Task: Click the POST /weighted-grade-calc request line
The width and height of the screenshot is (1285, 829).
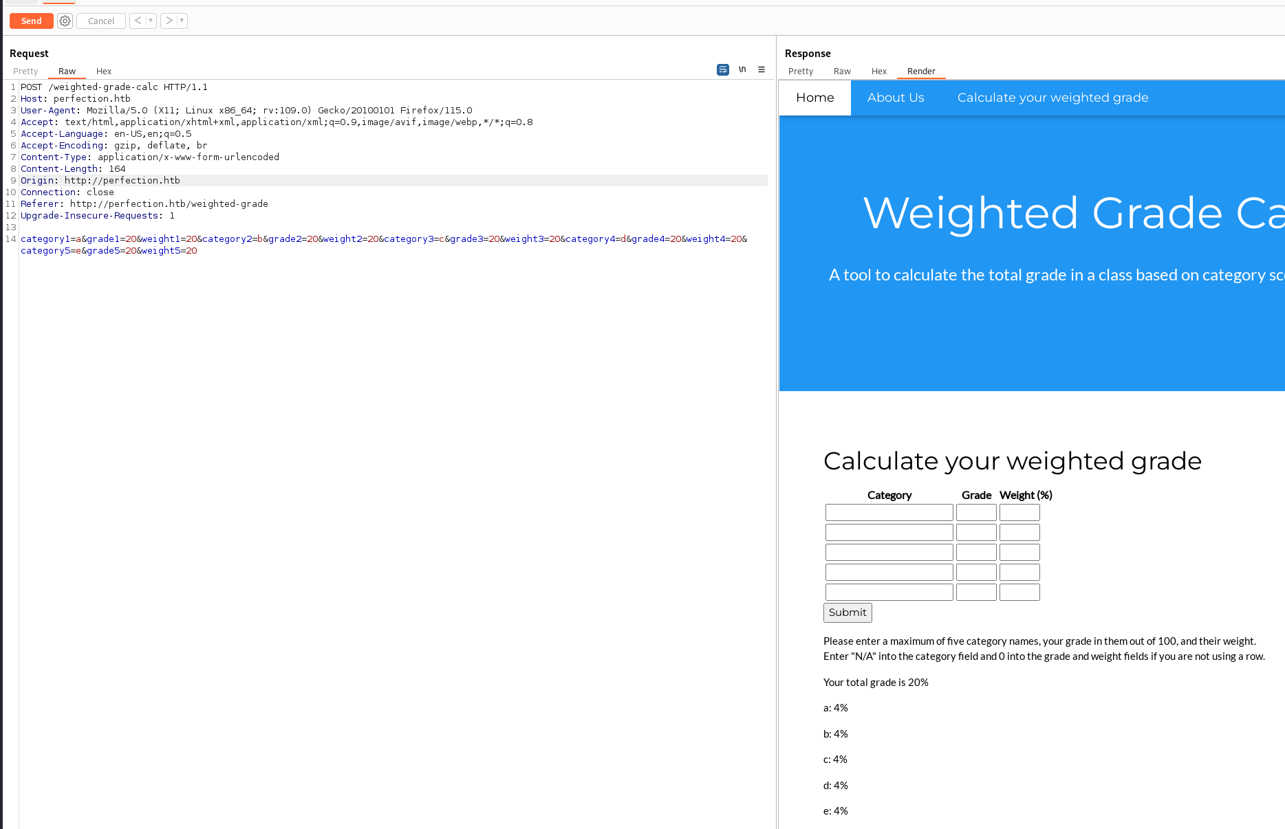Action: click(114, 87)
